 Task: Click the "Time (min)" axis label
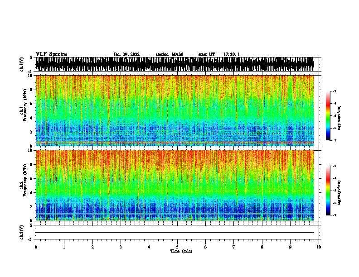click(181, 251)
